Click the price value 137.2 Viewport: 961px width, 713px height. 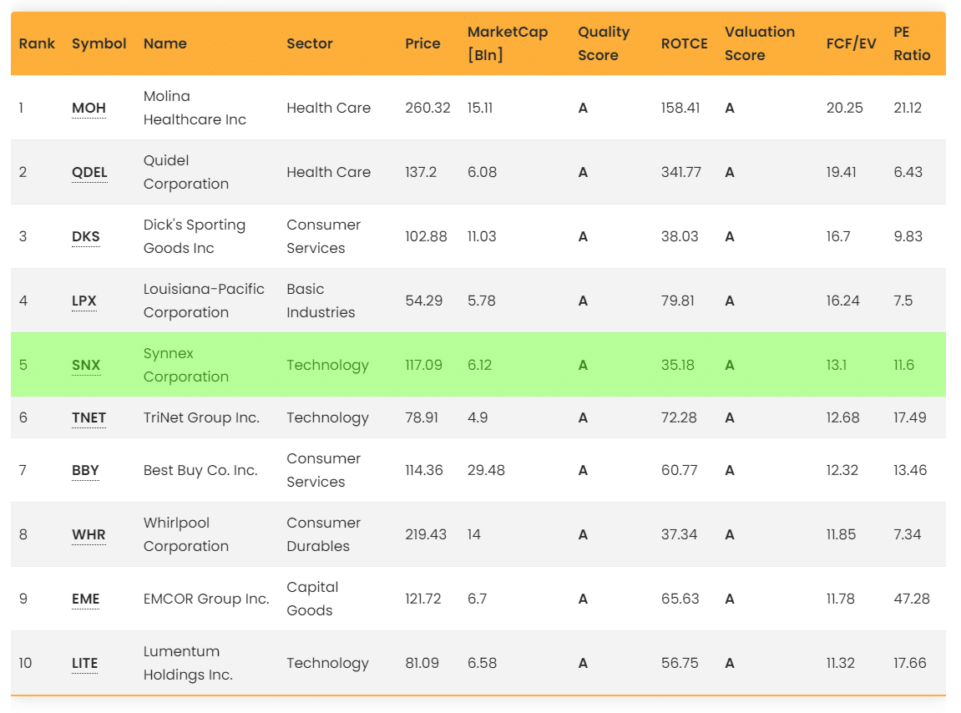[421, 172]
